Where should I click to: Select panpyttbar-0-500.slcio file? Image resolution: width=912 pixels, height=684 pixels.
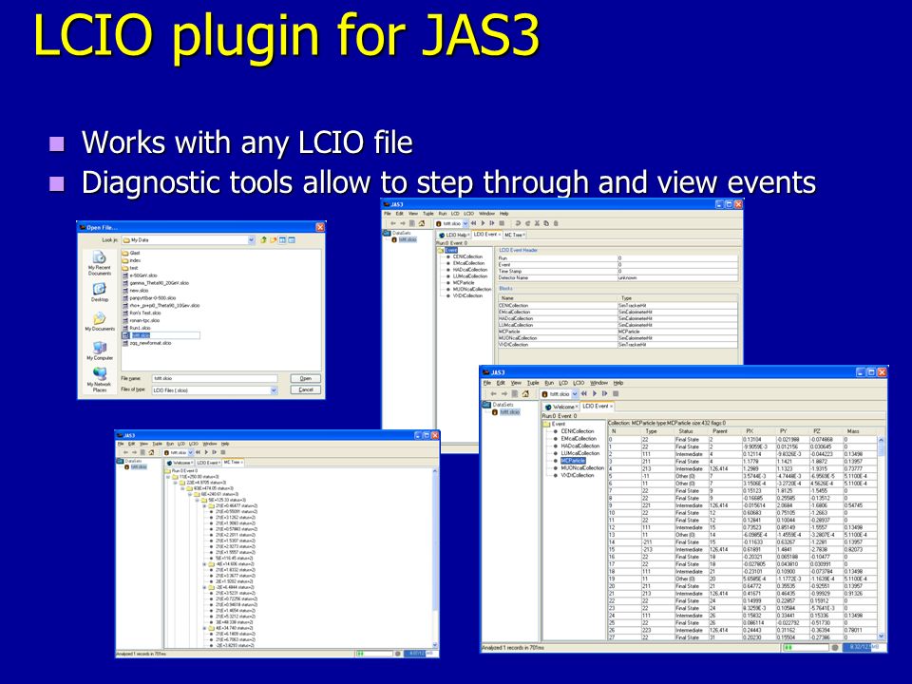coord(148,297)
